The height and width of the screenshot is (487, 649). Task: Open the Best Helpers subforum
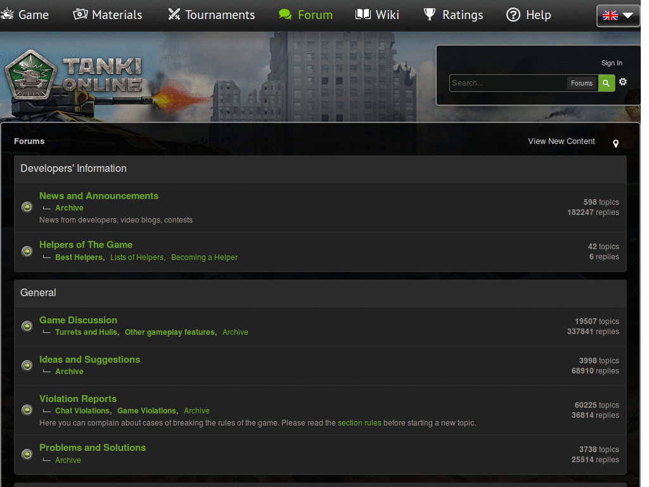click(x=79, y=257)
